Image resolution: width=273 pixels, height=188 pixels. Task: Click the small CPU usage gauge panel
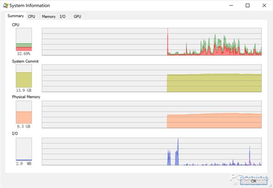pos(24,40)
